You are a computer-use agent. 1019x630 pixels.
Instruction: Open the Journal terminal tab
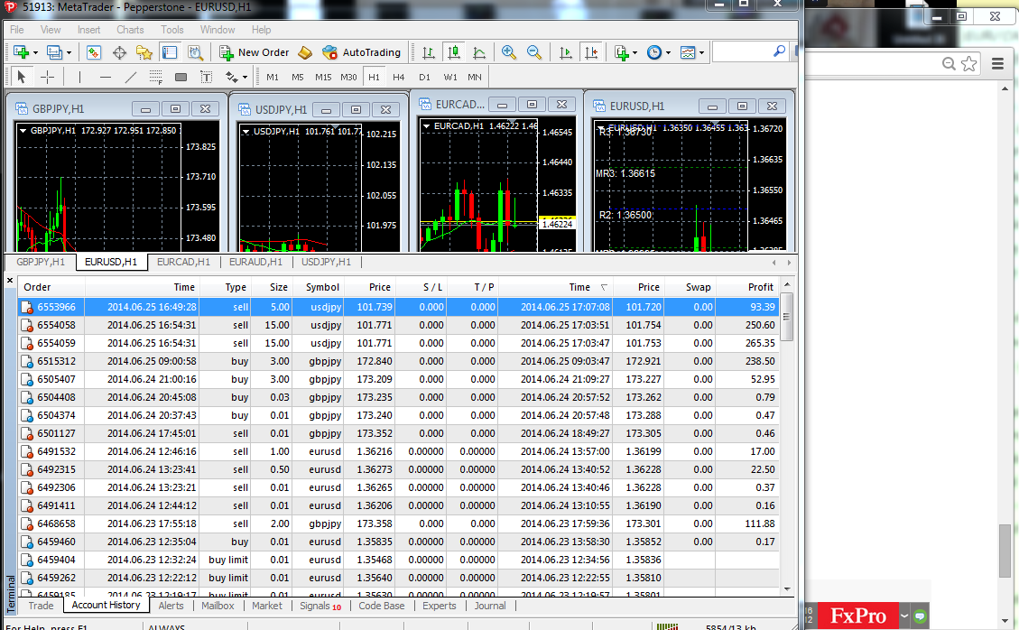[x=490, y=606]
